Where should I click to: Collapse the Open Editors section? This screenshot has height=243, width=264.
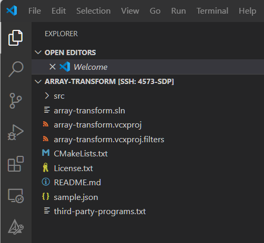coord(38,52)
